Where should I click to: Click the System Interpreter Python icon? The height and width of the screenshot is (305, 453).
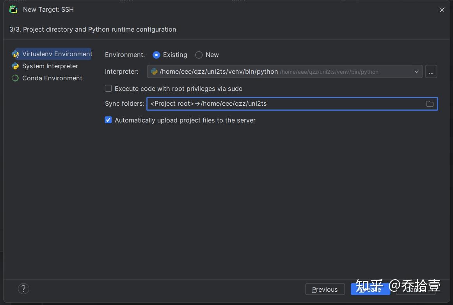coord(16,66)
